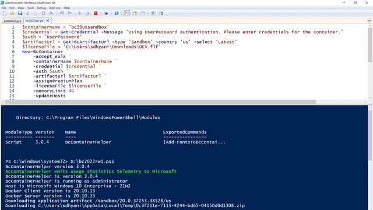The height and width of the screenshot is (210, 373).
Task: Click 'BcContainerHelper' name in console module table
Action: pos(88,142)
